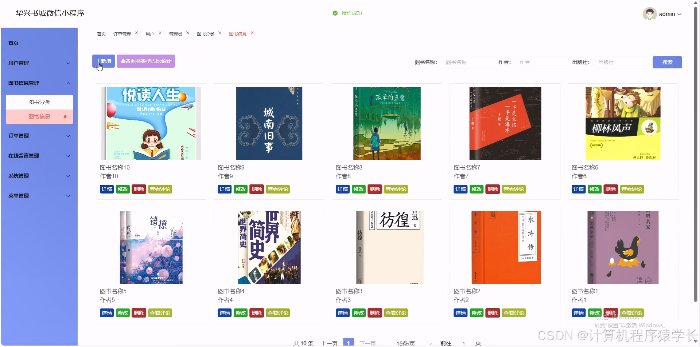Click the green success checkmark icon
The height and width of the screenshot is (347, 700).
(x=335, y=13)
